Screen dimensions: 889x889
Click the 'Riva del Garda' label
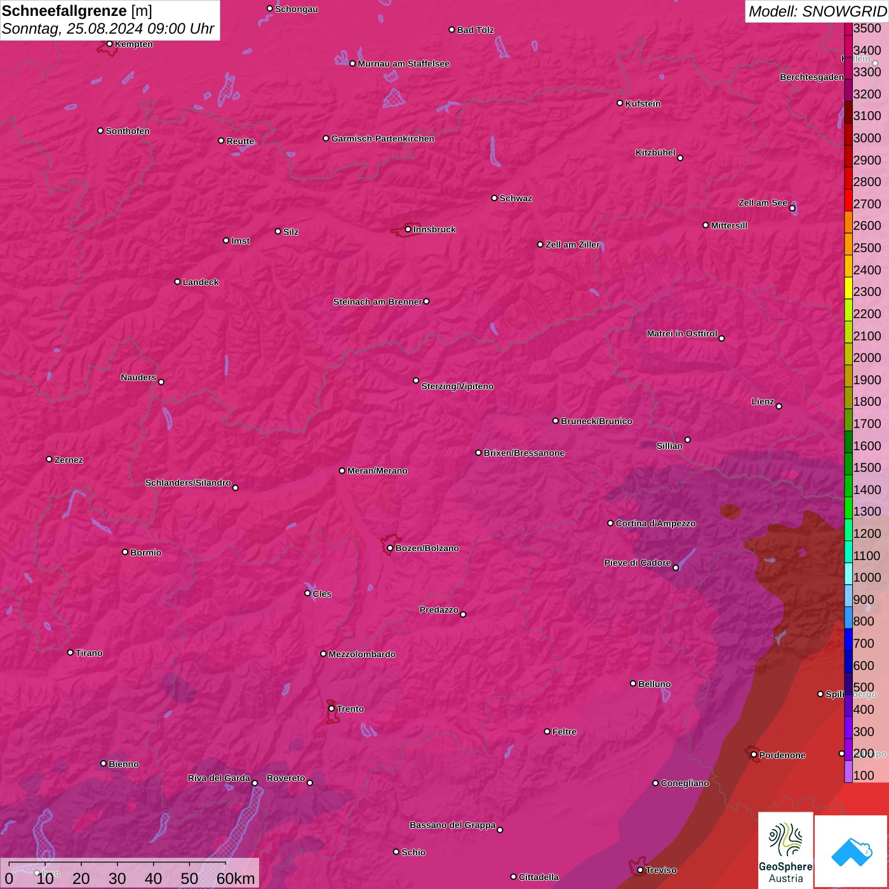tap(219, 778)
